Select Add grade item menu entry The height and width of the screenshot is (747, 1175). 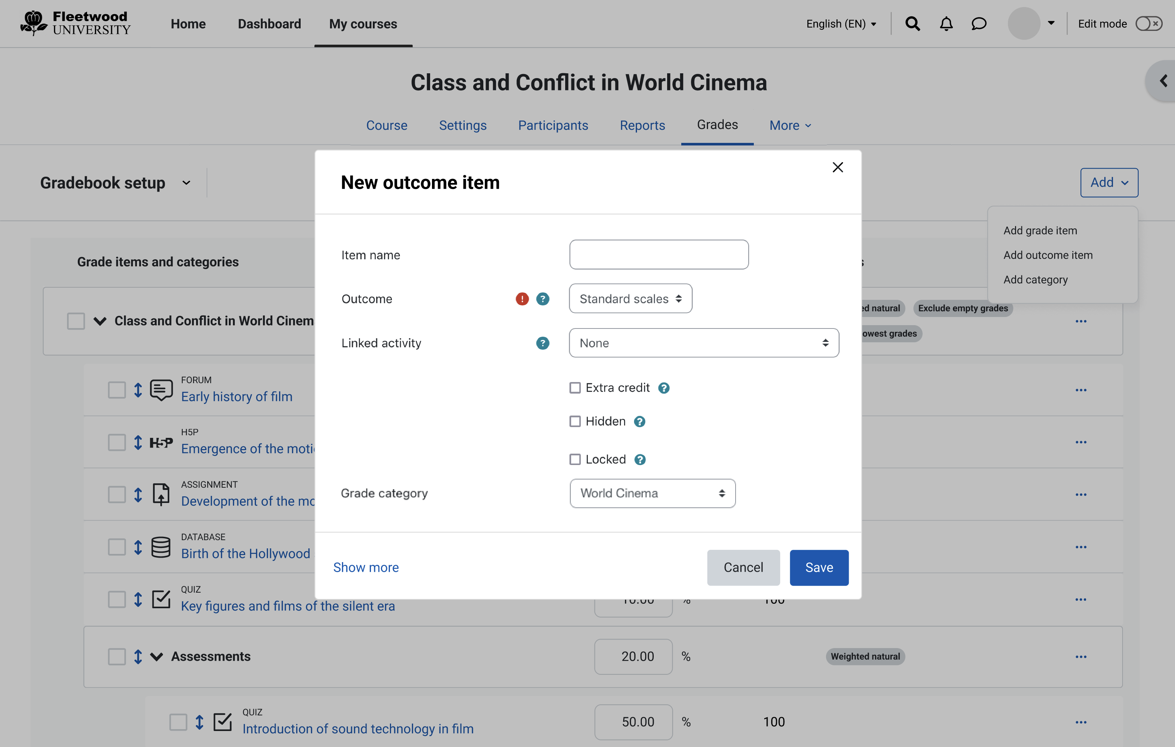[1040, 230]
